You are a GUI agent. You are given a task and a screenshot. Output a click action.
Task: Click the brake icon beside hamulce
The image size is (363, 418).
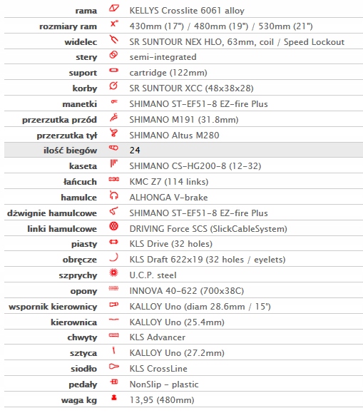[x=114, y=195]
